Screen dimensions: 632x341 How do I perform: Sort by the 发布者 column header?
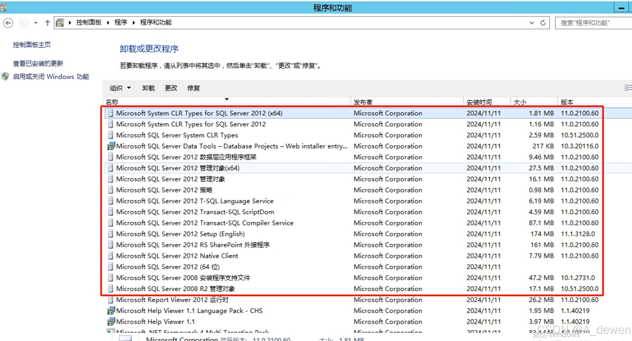407,102
